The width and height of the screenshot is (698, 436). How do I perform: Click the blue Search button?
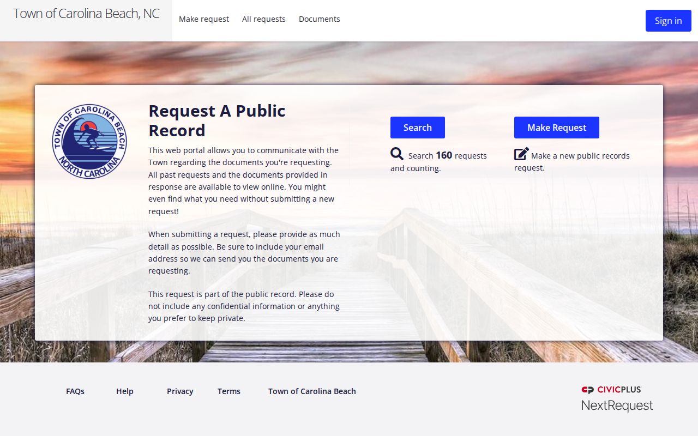tap(418, 128)
